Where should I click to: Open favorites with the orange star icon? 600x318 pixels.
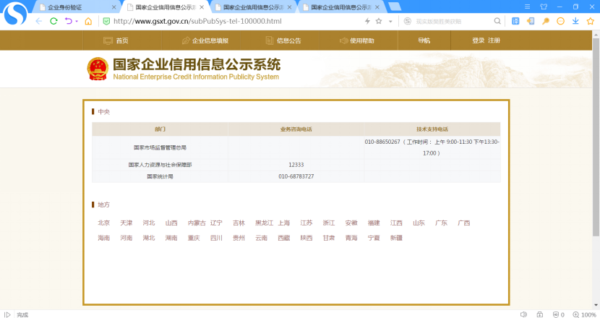(591, 21)
